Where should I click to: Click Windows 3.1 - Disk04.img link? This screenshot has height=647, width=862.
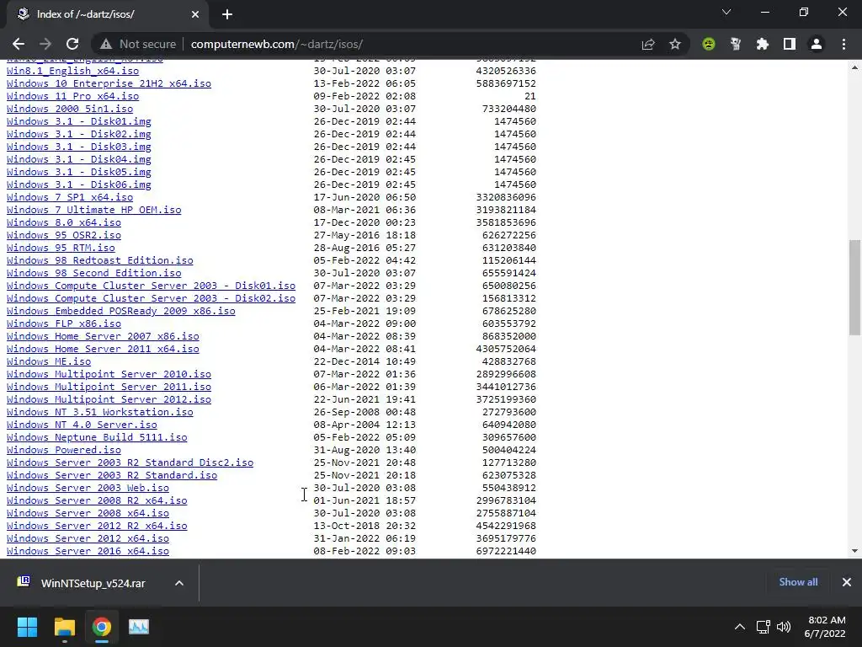point(78,159)
